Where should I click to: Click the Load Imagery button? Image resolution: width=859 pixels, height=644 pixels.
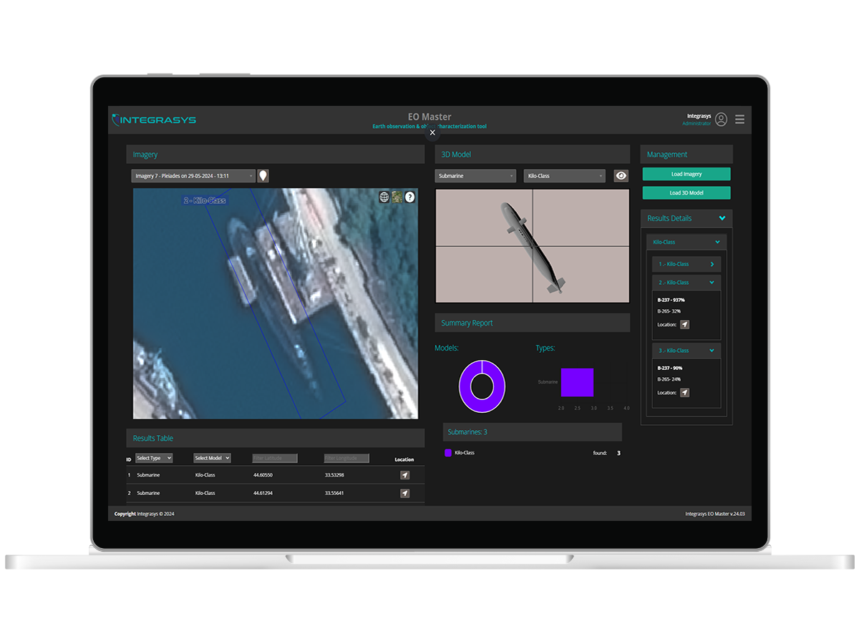point(686,174)
